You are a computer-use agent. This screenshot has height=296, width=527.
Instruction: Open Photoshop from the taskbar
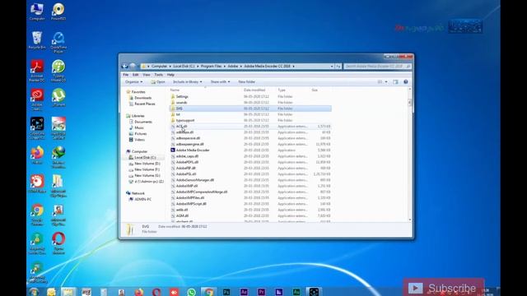(226, 292)
